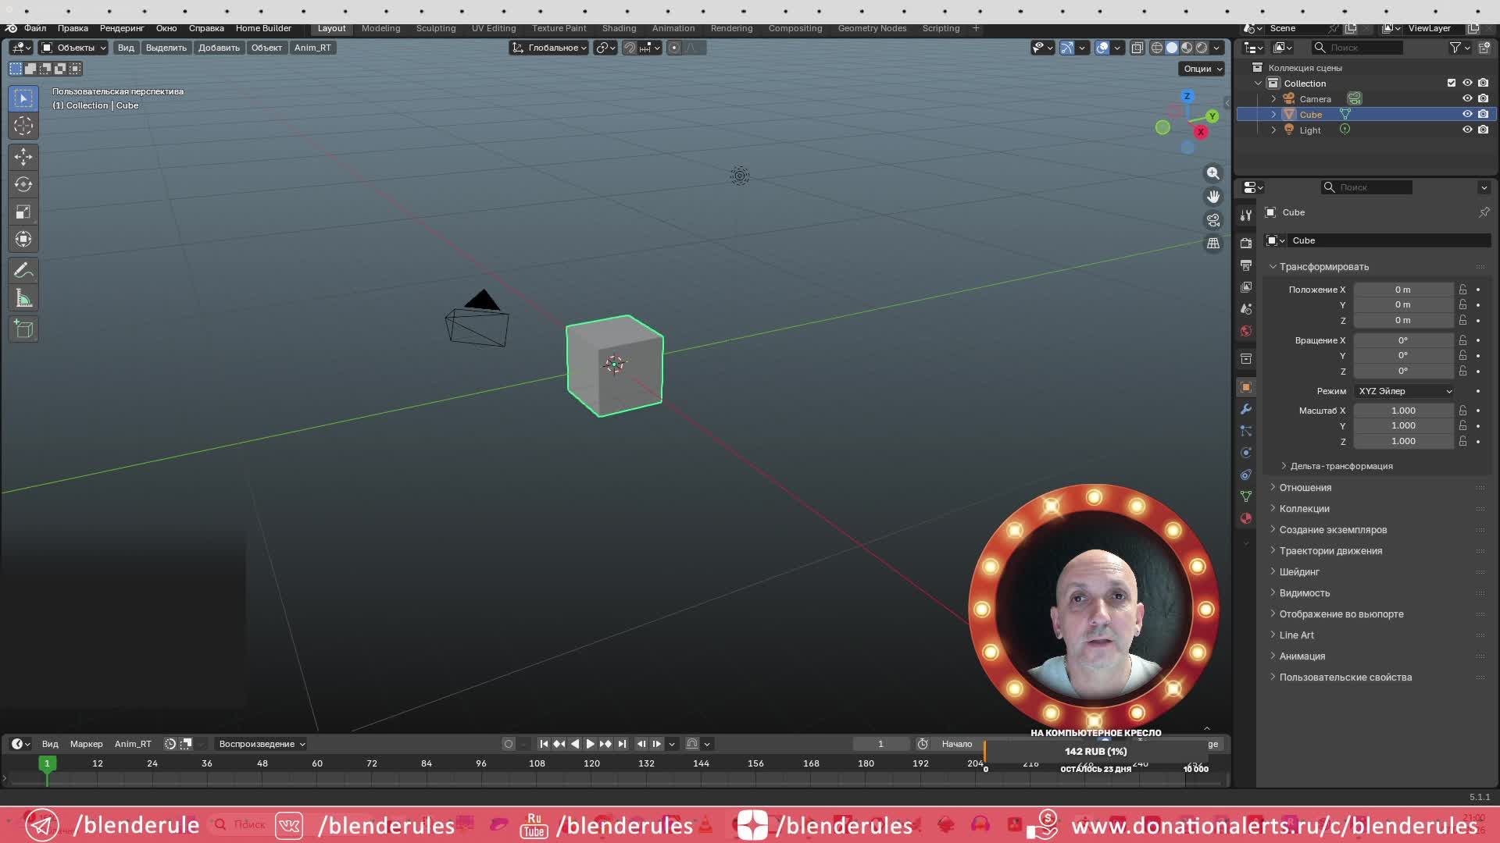This screenshot has height=843, width=1500.
Task: Select the Cursor tool in toolbar
Action: click(23, 126)
